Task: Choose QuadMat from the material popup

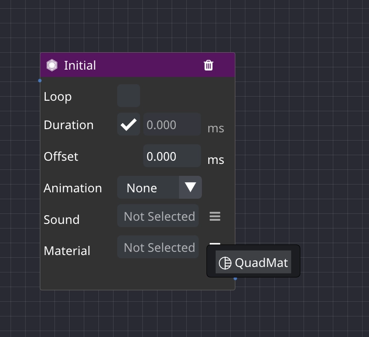Action: point(253,262)
